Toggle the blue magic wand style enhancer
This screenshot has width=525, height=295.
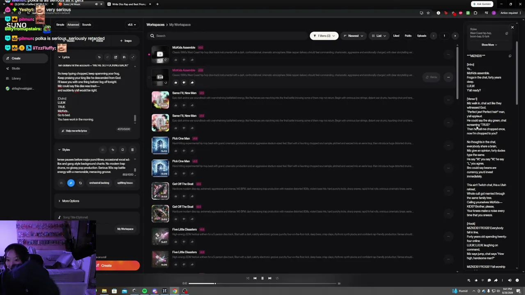71,183
